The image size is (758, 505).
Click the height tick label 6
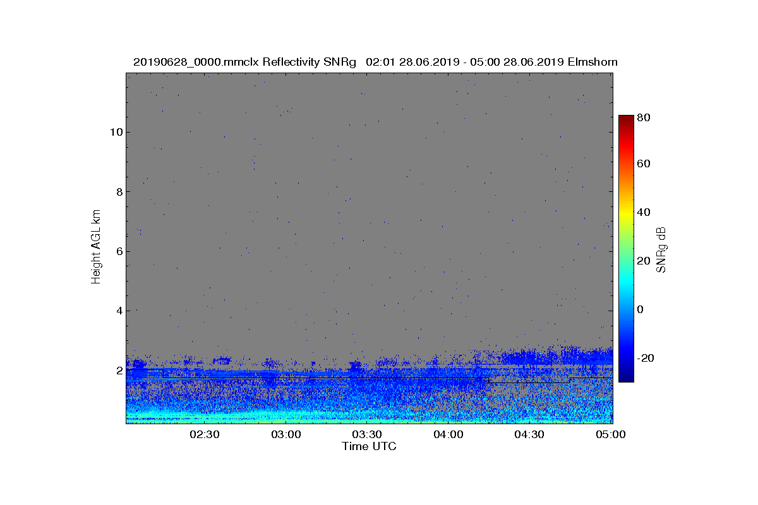(x=119, y=251)
